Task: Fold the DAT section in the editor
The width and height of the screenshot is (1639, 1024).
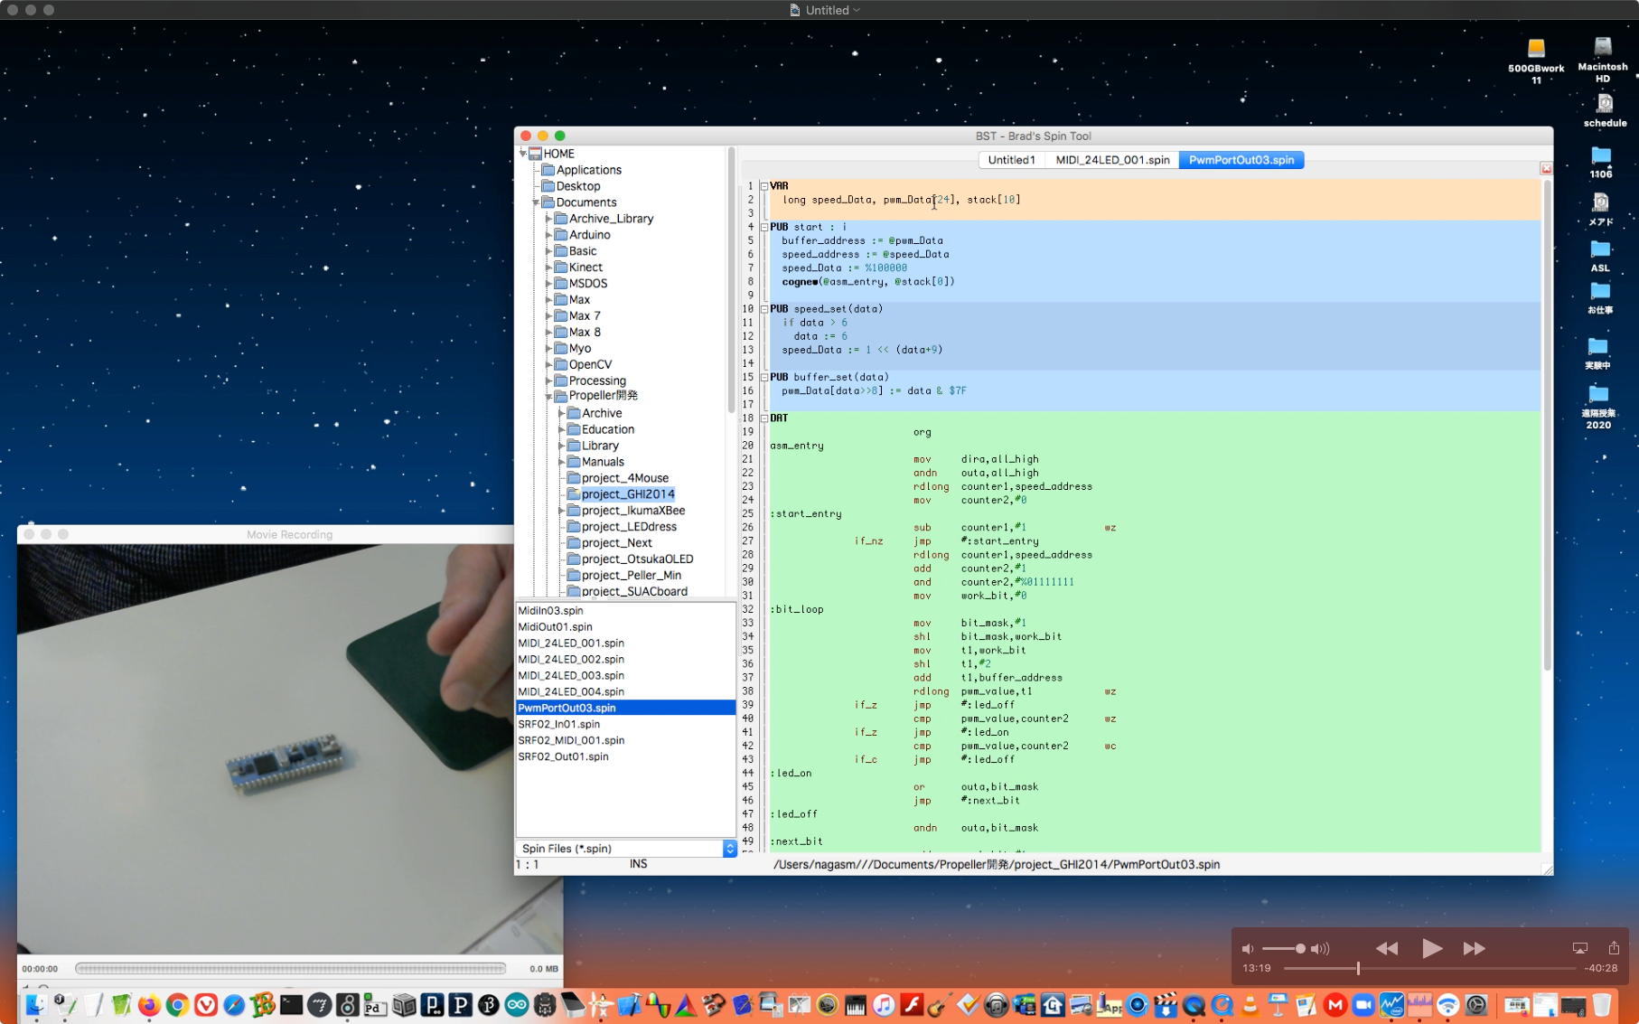Action: 763,418
